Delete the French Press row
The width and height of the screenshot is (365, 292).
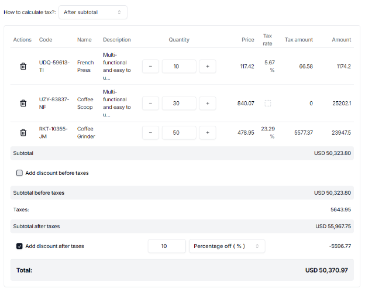(23, 67)
